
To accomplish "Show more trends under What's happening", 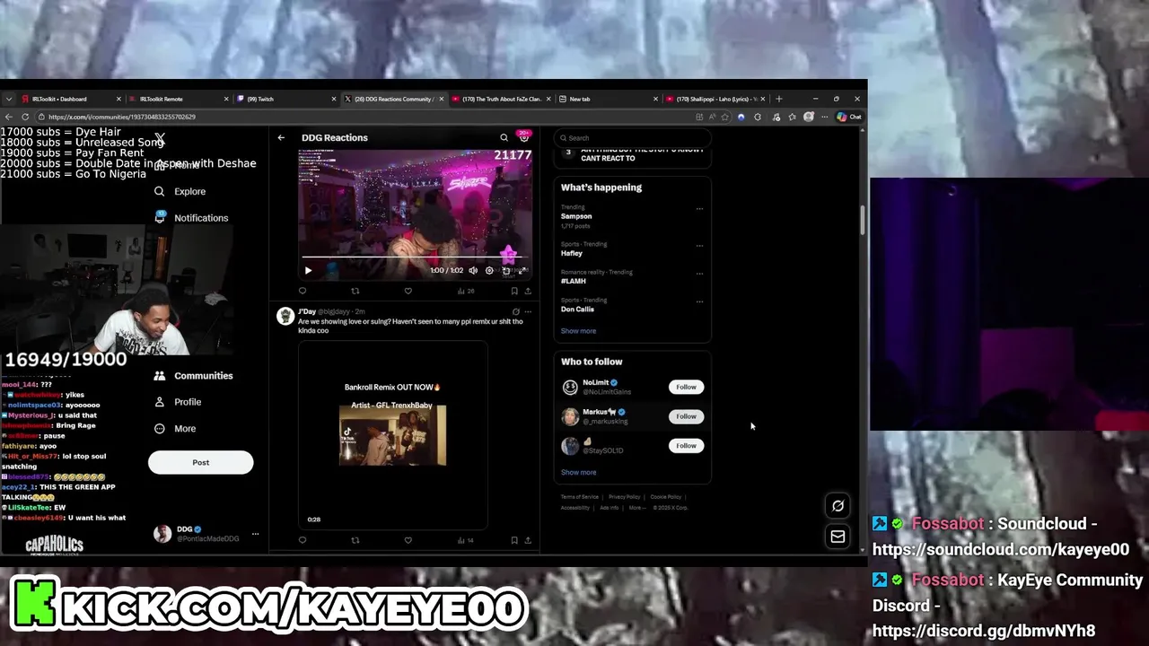I will (578, 331).
